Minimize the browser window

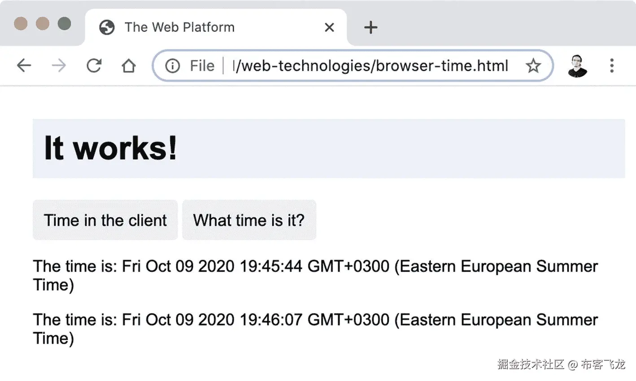pyautogui.click(x=43, y=23)
